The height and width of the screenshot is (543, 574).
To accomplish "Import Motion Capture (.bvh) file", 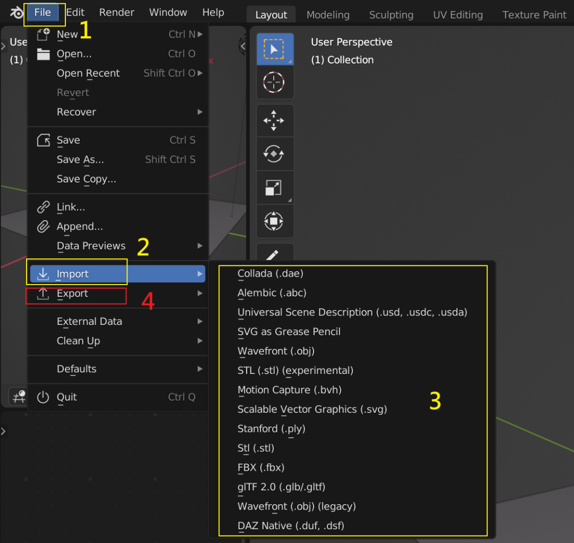I will tap(353, 390).
